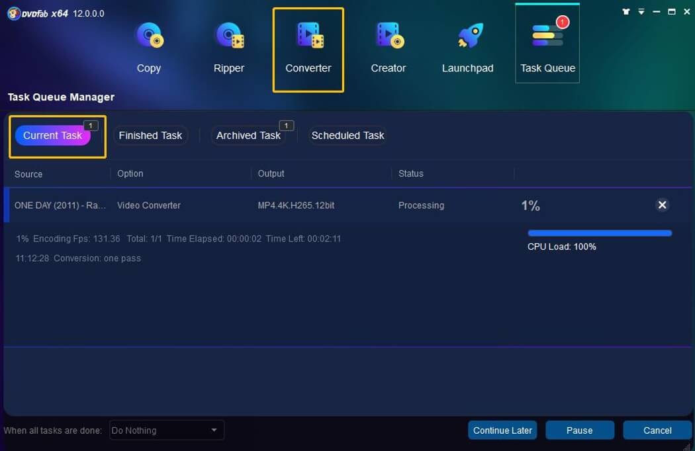Choose Do Nothing from the completion dropdown
695x451 pixels.
pyautogui.click(x=165, y=430)
